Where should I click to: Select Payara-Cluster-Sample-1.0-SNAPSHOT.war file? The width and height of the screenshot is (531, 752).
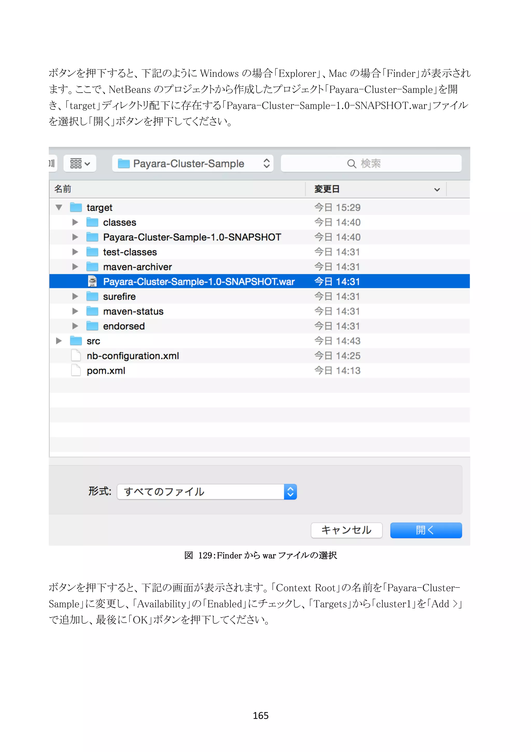pos(260,281)
